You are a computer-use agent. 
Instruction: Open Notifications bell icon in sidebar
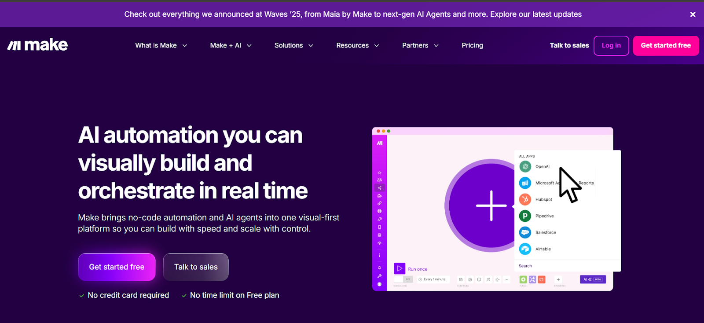379,268
